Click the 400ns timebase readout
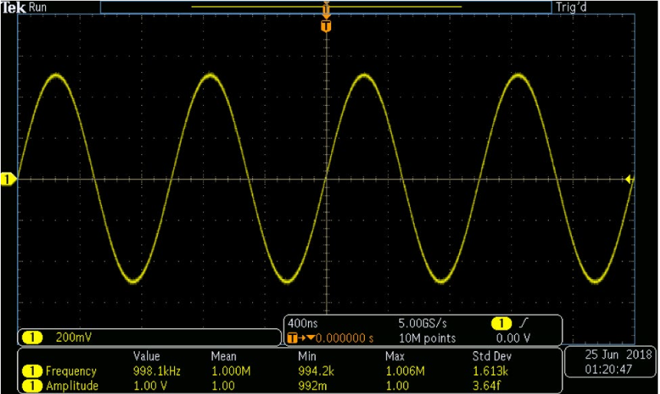 [x=303, y=323]
